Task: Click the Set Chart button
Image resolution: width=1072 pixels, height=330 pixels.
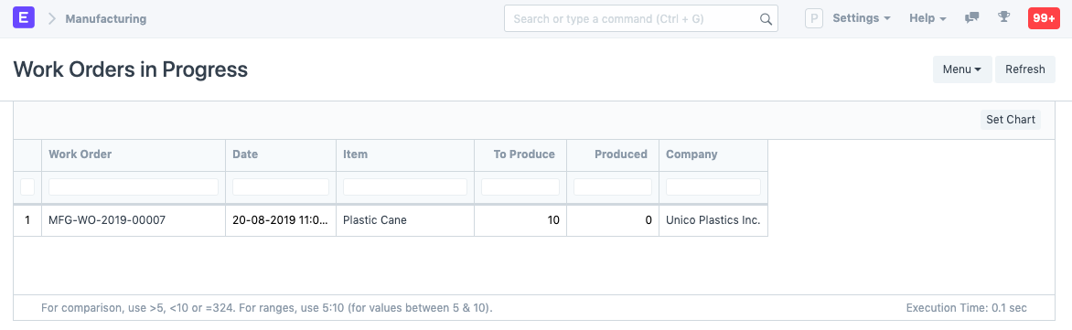Action: (1011, 120)
